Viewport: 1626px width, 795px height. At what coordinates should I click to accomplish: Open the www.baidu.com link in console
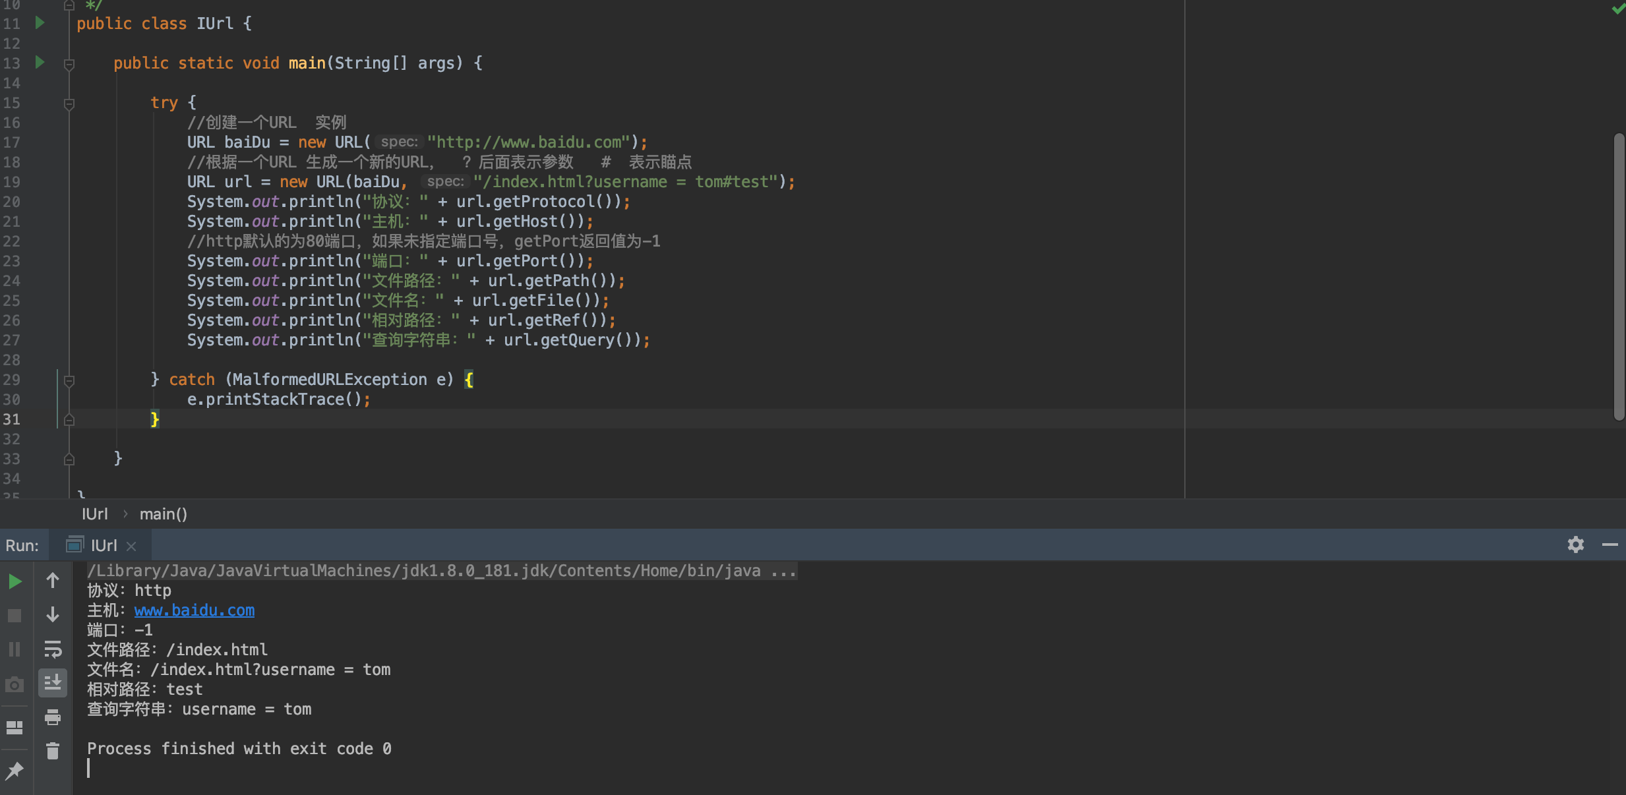pos(194,610)
